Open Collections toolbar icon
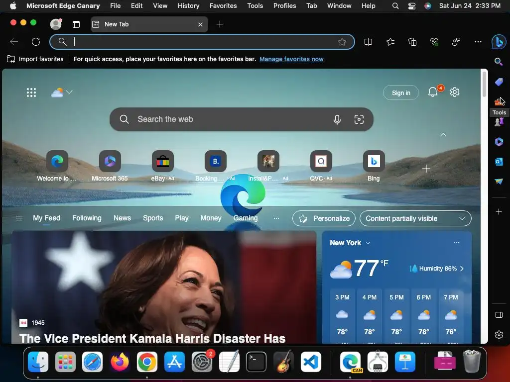 pyautogui.click(x=412, y=42)
